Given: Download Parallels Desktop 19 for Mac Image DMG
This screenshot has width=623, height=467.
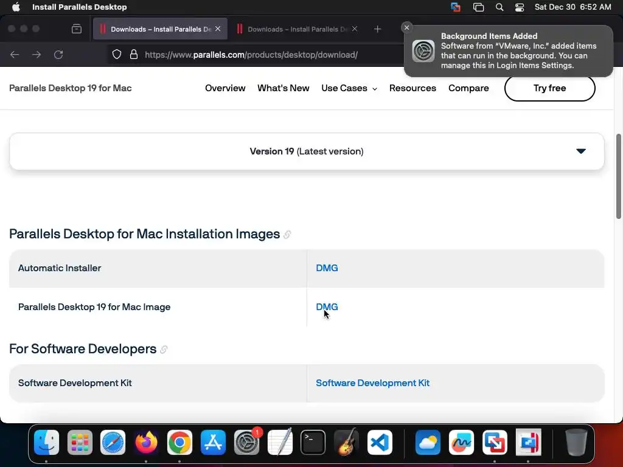Looking at the screenshot, I should [x=327, y=307].
